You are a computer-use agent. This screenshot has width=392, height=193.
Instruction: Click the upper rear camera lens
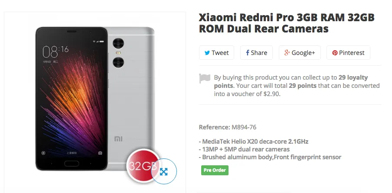tap(118, 43)
